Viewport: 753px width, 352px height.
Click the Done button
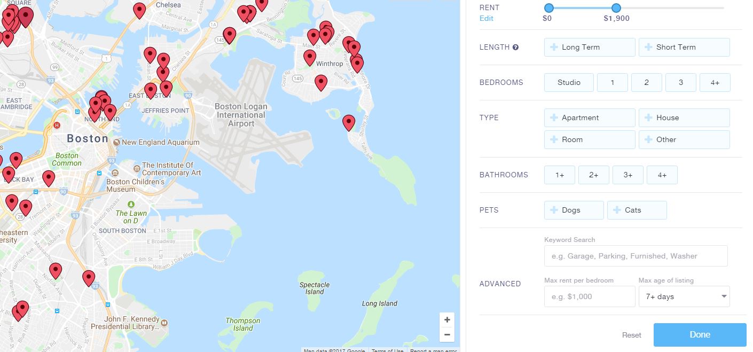click(700, 335)
